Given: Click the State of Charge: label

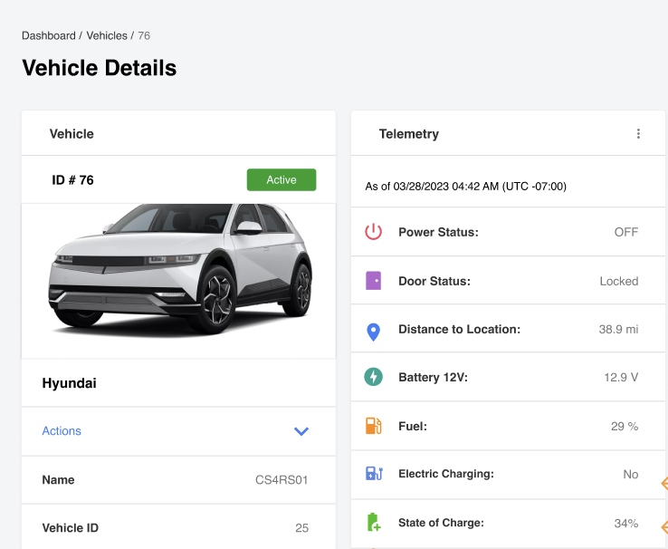Looking at the screenshot, I should 441,523.
